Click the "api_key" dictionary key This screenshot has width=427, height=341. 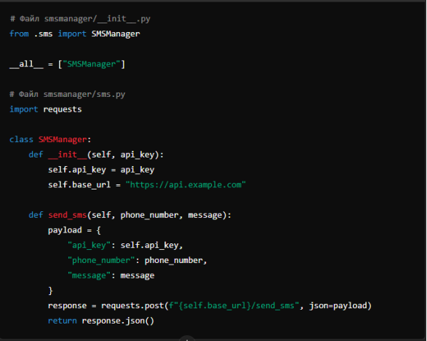[x=89, y=246]
